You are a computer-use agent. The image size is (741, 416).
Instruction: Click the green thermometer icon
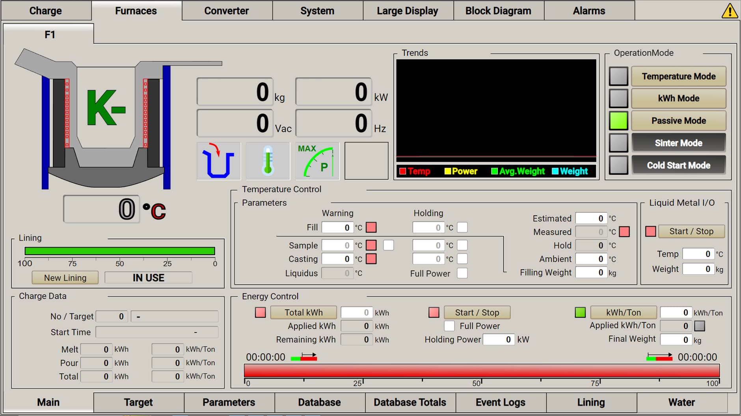pyautogui.click(x=268, y=161)
